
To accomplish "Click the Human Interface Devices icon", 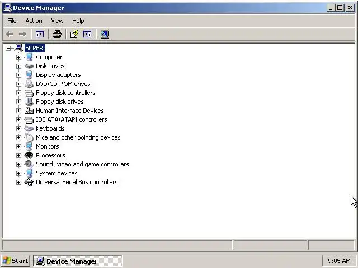I will coord(29,111).
